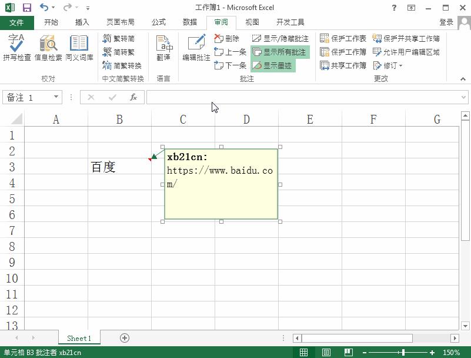Toggle 显示墨迹 show ink
471x358 pixels.
273,65
